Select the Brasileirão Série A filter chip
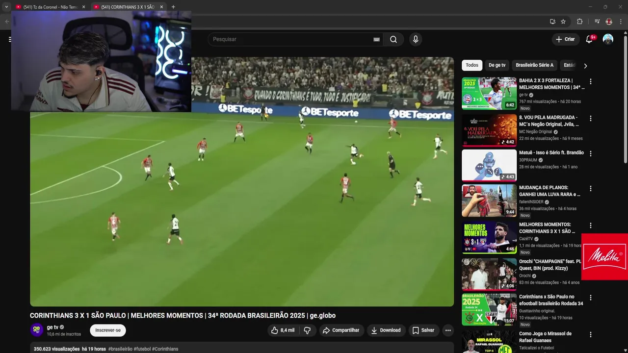Screen dimensions: 628x353 tap(534, 65)
